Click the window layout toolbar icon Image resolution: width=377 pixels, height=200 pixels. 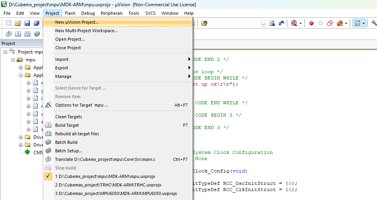357,23
